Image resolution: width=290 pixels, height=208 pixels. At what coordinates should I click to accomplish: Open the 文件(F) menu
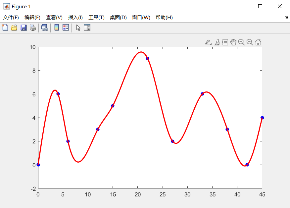10,18
